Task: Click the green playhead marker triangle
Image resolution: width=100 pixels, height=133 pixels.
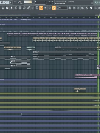Action: [98, 17]
